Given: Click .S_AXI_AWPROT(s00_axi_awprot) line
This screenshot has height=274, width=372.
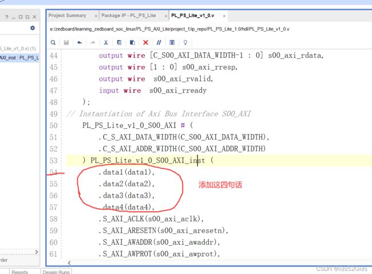Looking at the screenshot, I should 159,254.
